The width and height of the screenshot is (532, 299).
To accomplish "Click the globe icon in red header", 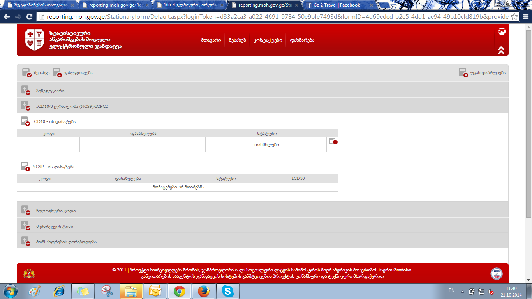I will click(x=502, y=32).
